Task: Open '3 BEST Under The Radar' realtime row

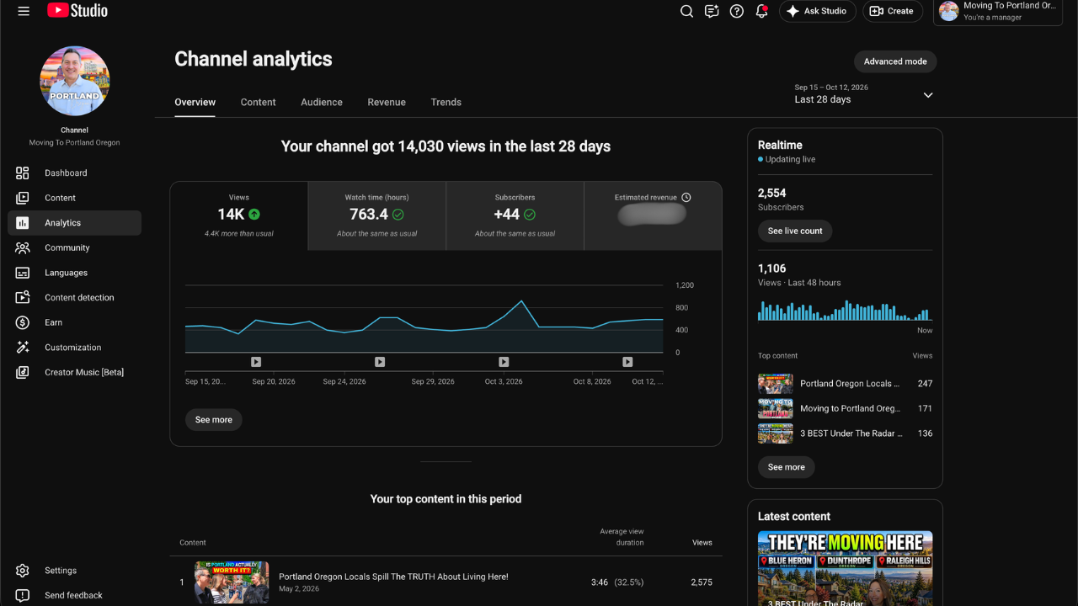Action: 846,433
